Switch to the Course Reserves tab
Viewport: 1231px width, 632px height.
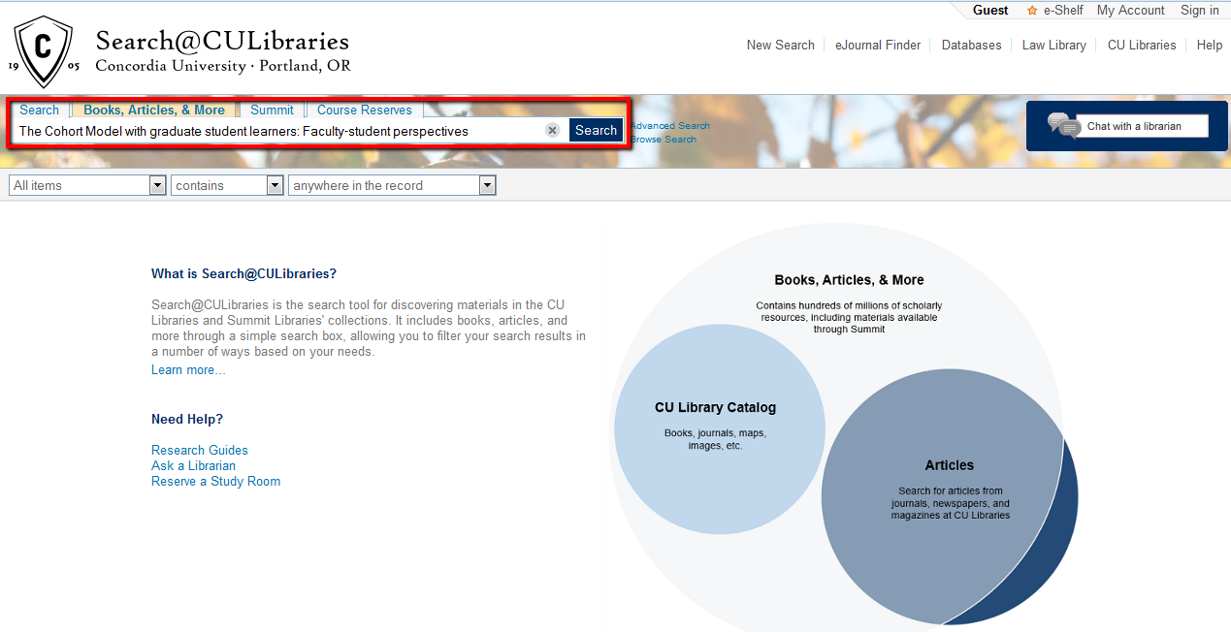365,110
